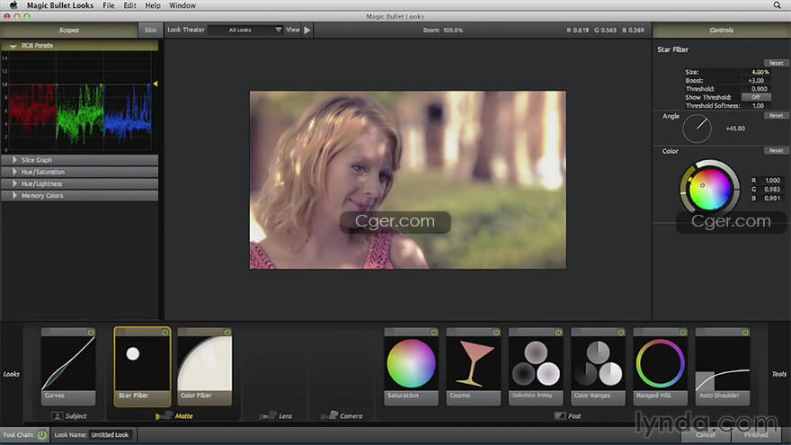This screenshot has width=791, height=445.
Task: Open the File menu
Action: coord(109,5)
